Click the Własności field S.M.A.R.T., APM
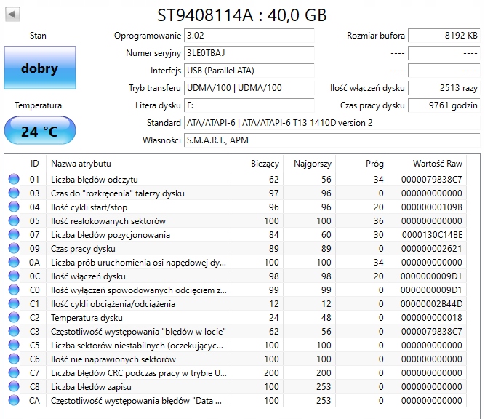The height and width of the screenshot is (419, 485). [x=332, y=140]
